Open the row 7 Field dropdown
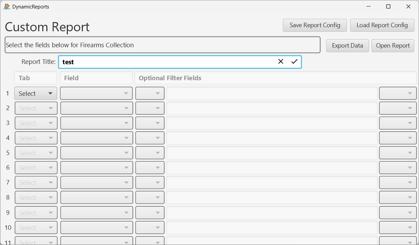Screen dimensions: 419x245 coord(96,182)
